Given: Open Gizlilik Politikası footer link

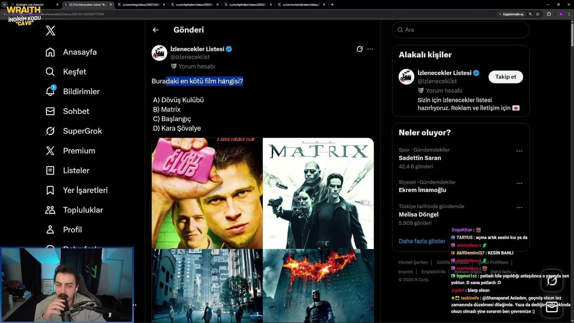Looking at the screenshot, I should [x=452, y=262].
